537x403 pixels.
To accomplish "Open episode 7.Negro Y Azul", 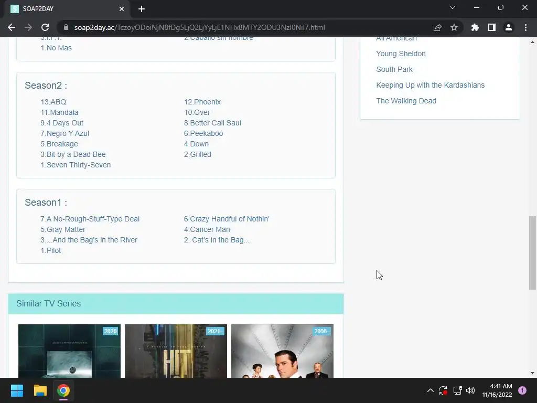I will coord(65,134).
